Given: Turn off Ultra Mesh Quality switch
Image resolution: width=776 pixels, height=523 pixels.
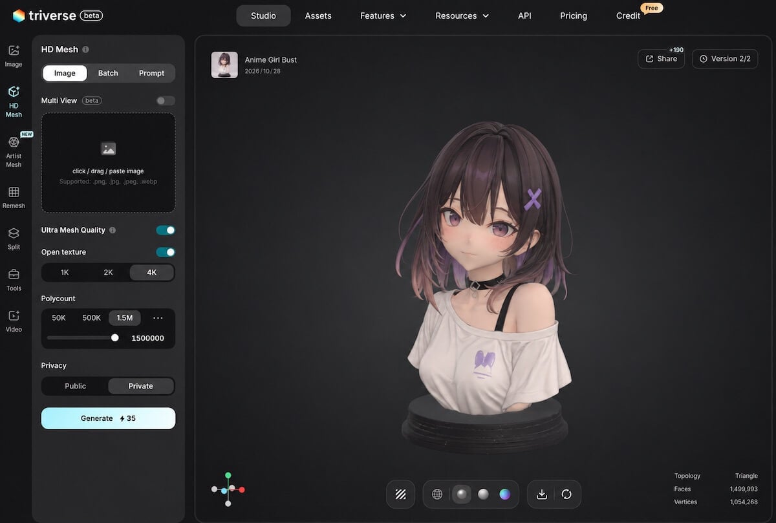Looking at the screenshot, I should click(166, 230).
